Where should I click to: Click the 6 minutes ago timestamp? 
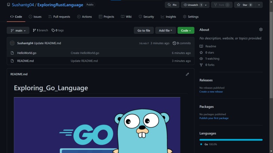point(181,53)
